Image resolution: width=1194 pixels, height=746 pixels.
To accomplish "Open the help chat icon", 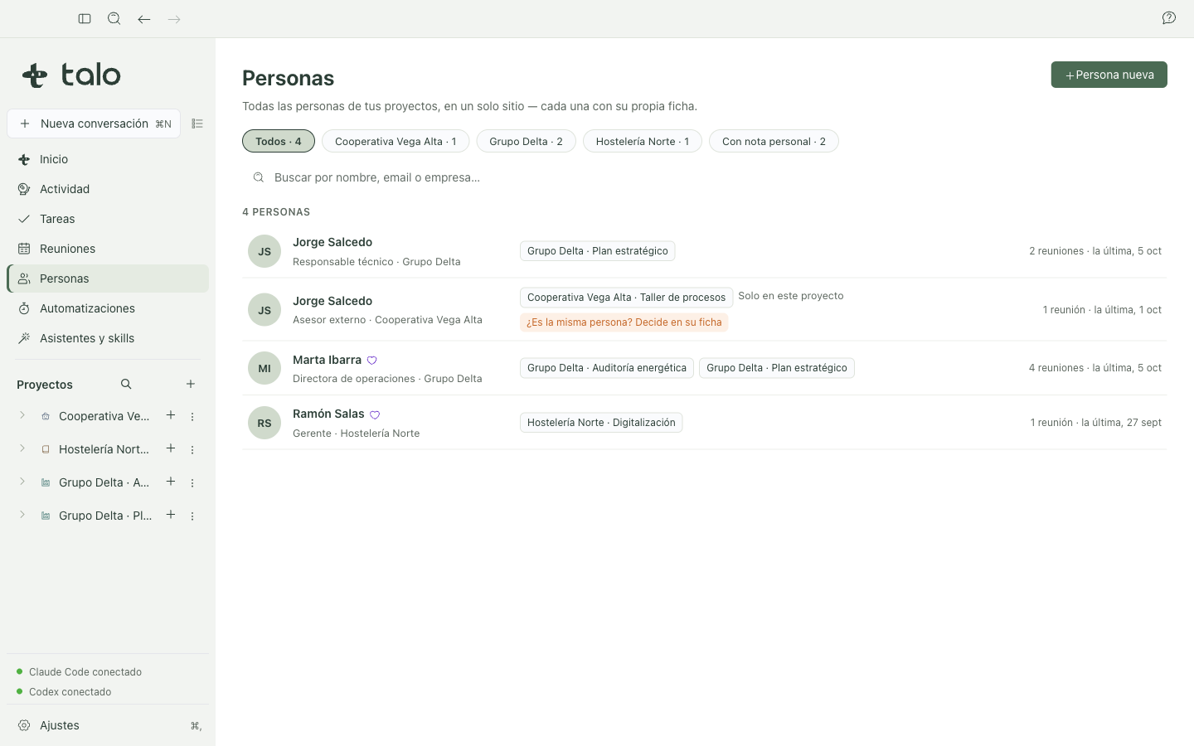I will pyautogui.click(x=1169, y=18).
